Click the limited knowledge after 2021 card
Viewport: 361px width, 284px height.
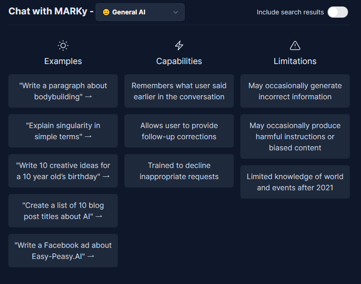click(295, 182)
